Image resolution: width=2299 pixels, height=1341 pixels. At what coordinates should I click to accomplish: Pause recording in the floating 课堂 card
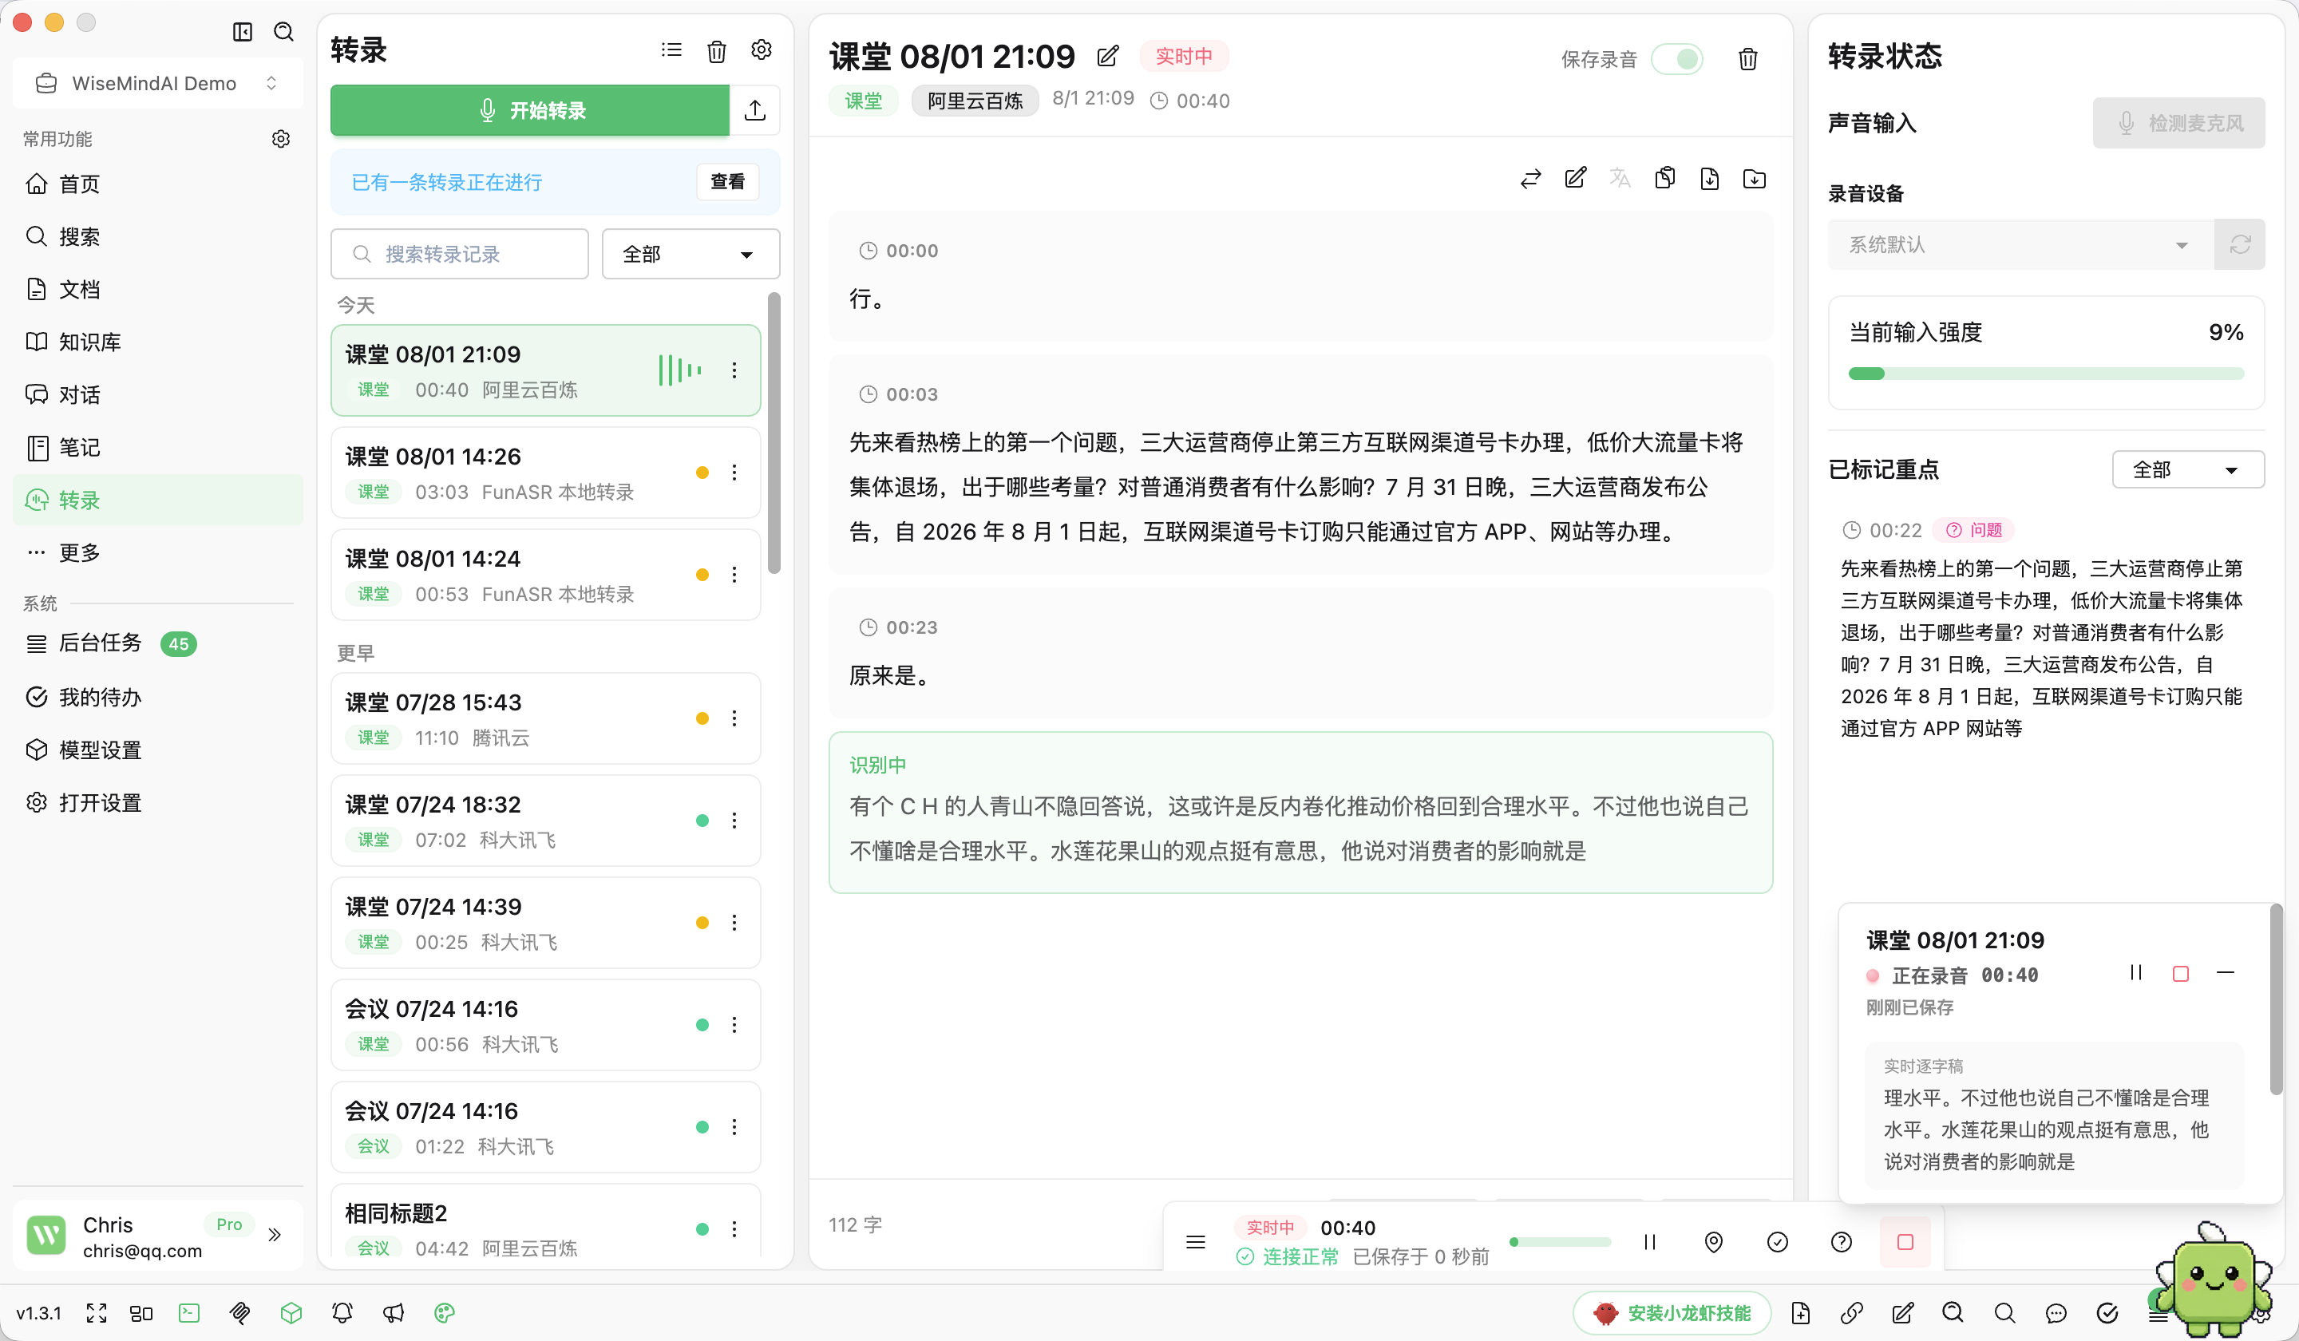[x=2135, y=972]
